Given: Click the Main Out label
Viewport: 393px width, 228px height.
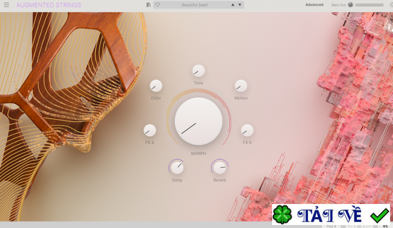Looking at the screenshot, I should tap(338, 5).
